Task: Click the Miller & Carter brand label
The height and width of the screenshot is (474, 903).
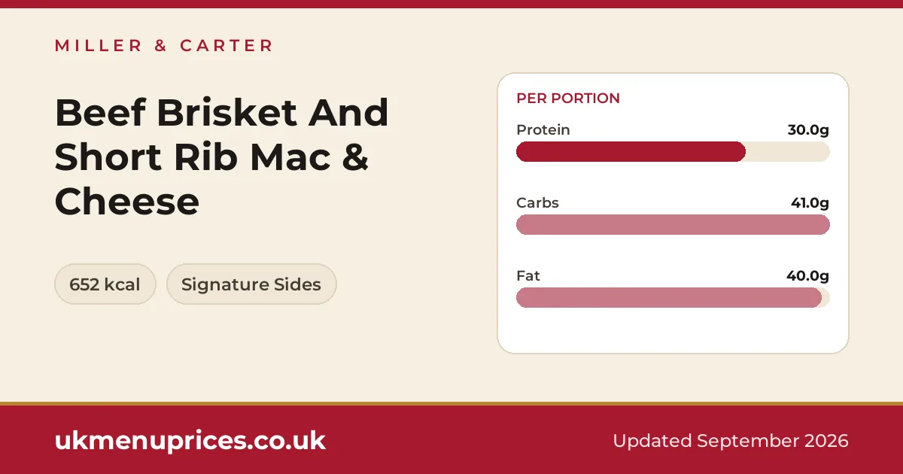Action: (x=164, y=46)
